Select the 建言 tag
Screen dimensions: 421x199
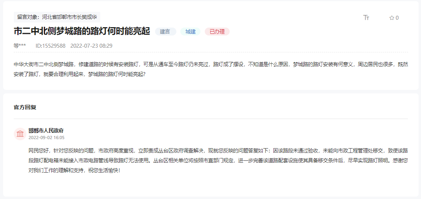click(165, 32)
